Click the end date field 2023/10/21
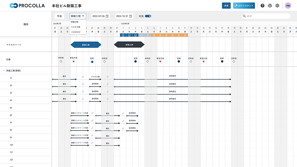Image resolution: width=297 pixels, height=167 pixels. click(x=124, y=16)
